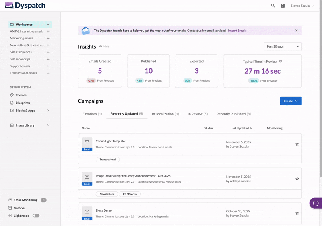Click the Blueprints document icon

pyautogui.click(x=12, y=103)
